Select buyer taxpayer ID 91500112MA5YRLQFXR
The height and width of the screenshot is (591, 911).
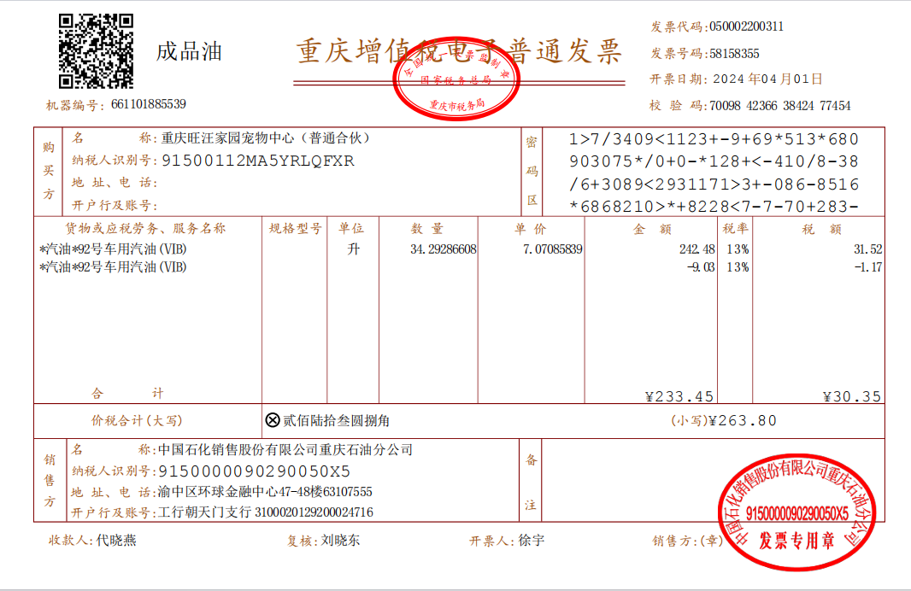pyautogui.click(x=258, y=161)
